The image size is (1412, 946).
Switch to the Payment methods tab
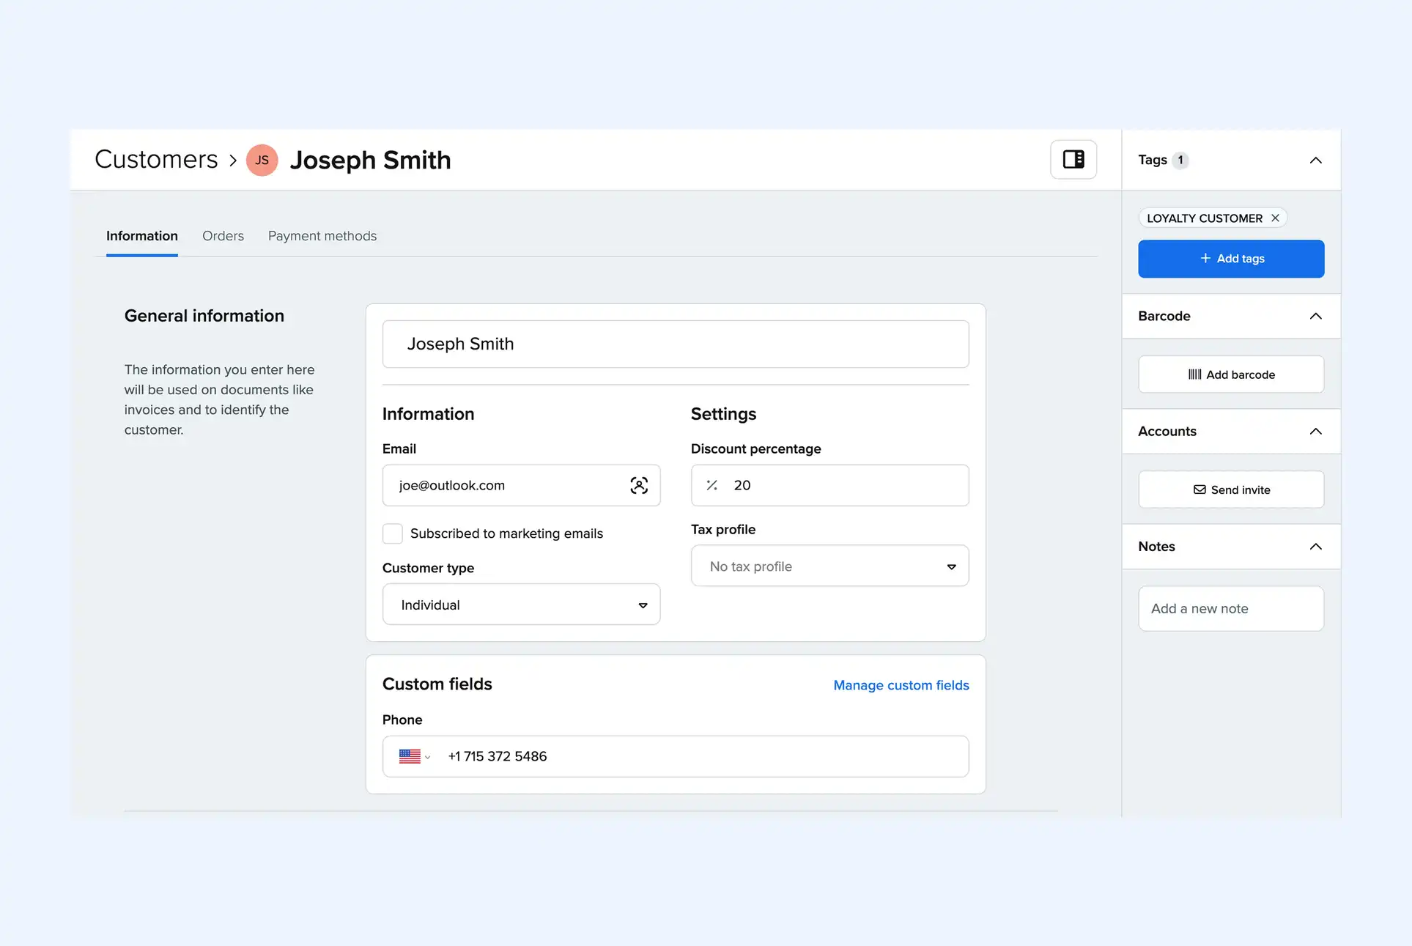click(322, 235)
